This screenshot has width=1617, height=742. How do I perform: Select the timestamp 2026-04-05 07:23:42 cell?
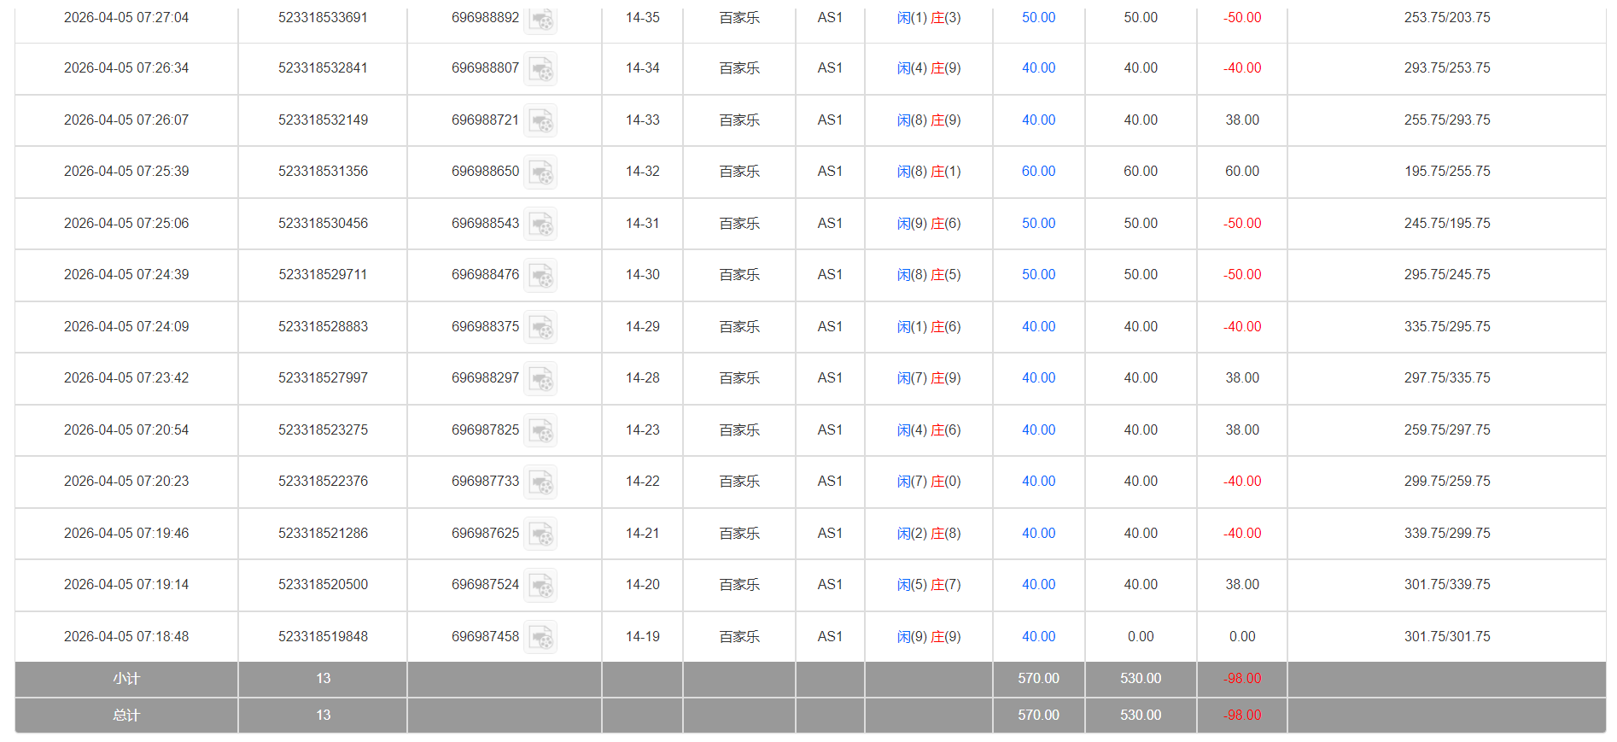coord(126,378)
